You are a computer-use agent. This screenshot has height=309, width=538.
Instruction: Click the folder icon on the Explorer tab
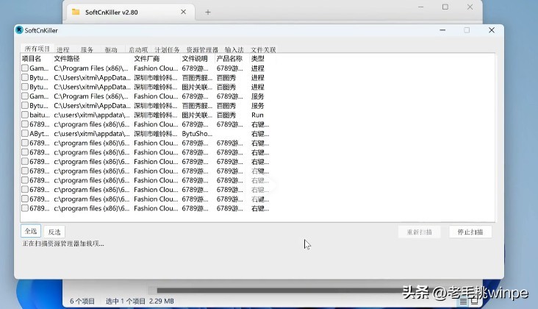coord(76,12)
